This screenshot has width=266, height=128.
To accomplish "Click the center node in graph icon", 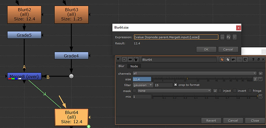I will click(x=124, y=59).
